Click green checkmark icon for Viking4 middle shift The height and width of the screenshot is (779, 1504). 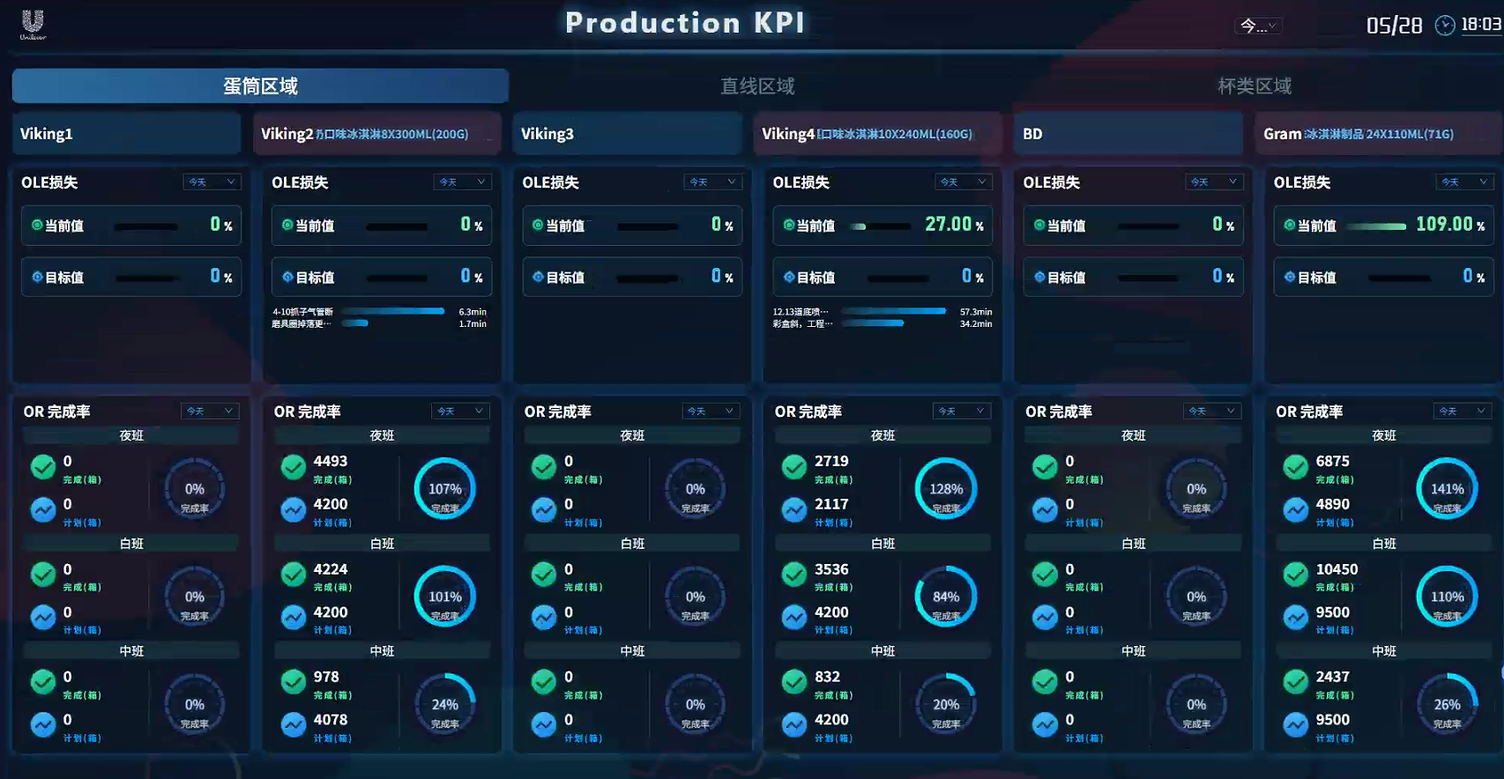pyautogui.click(x=794, y=682)
